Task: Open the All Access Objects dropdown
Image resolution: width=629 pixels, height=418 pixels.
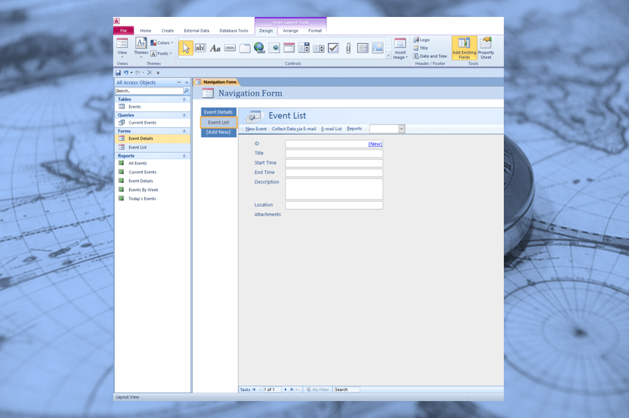Action: (x=179, y=82)
